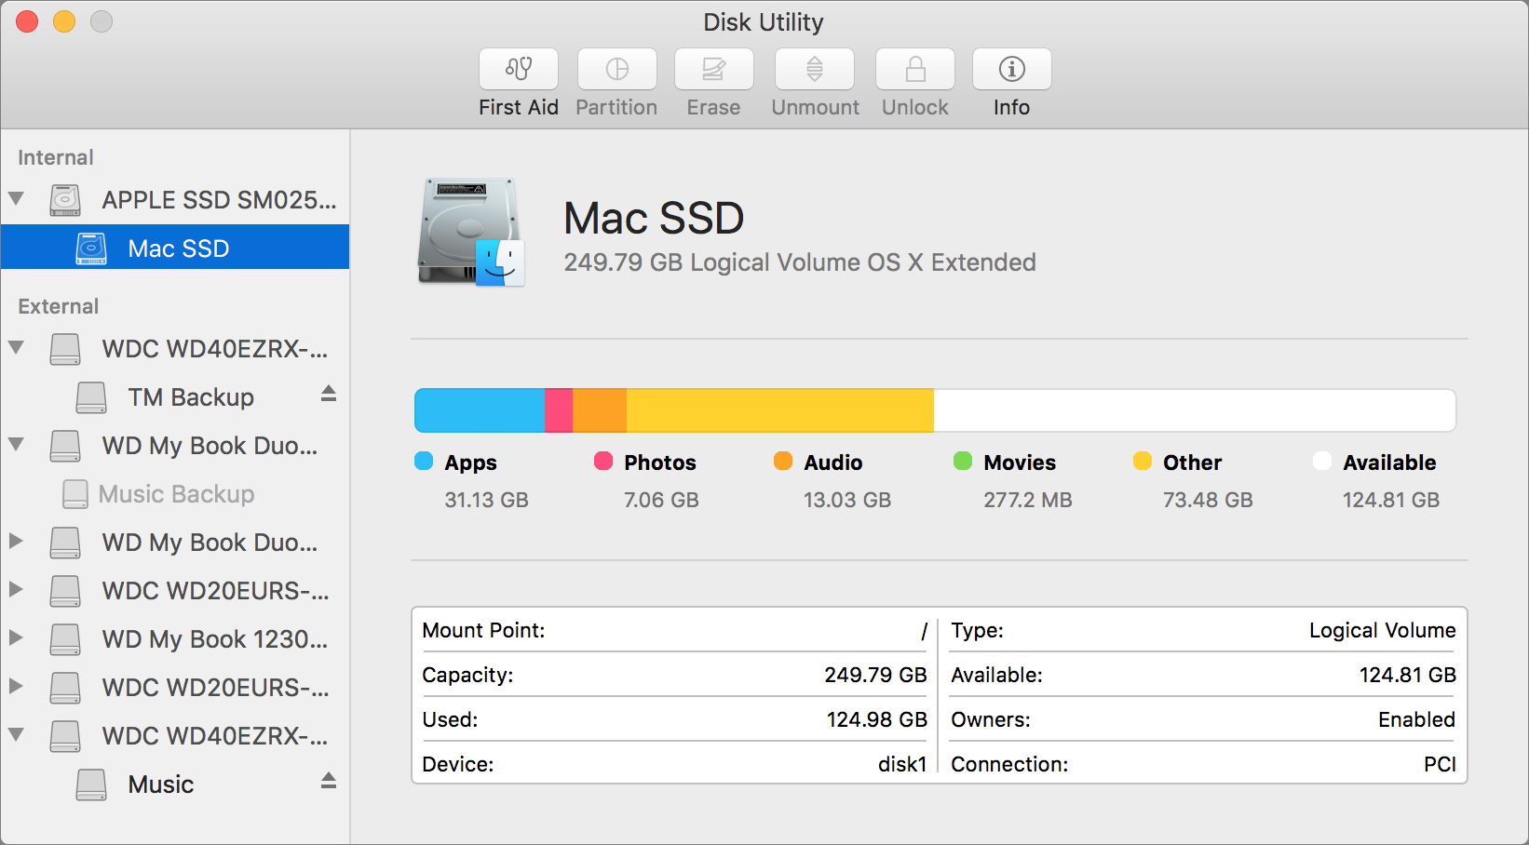Image resolution: width=1529 pixels, height=845 pixels.
Task: Expand the WD My Book 1230 disk
Action: tap(17, 638)
